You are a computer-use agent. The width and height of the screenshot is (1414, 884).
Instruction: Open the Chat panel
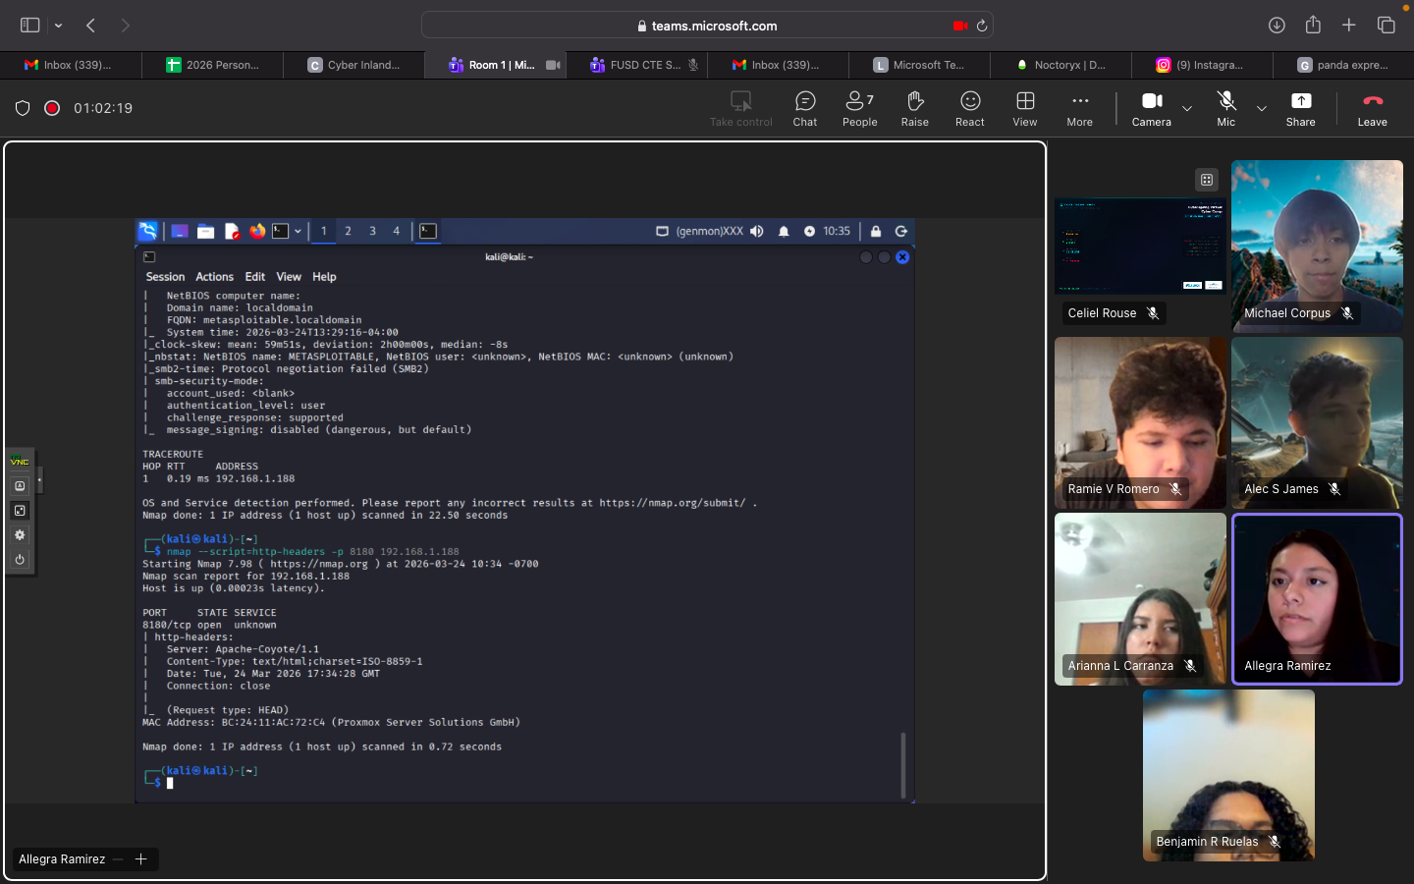tap(804, 108)
